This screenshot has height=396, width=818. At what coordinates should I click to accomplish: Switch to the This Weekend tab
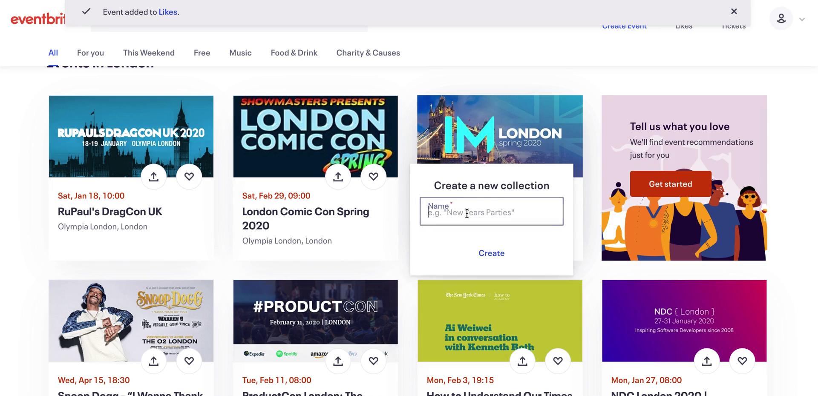pyautogui.click(x=149, y=53)
